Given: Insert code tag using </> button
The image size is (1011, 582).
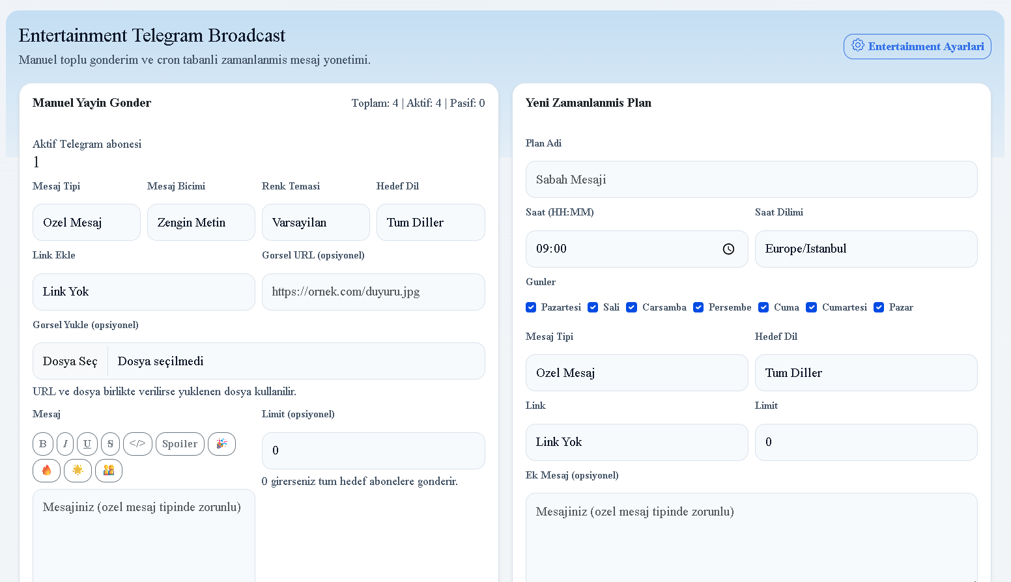Looking at the screenshot, I should (x=137, y=444).
